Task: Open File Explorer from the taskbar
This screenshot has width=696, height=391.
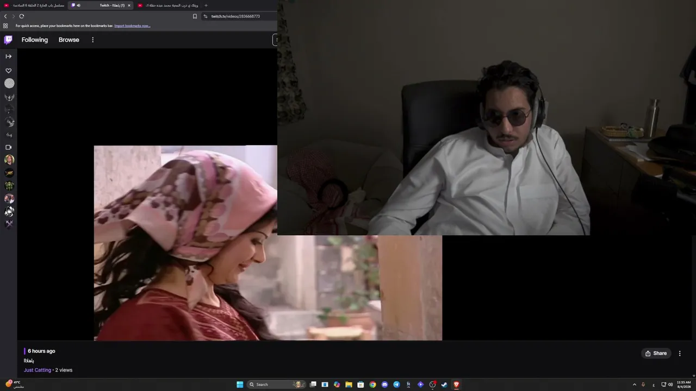Action: click(349, 384)
